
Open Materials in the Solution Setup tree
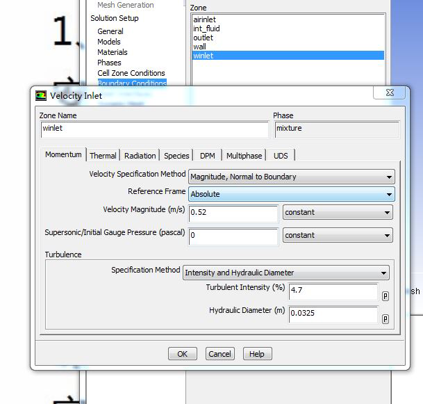(x=113, y=52)
